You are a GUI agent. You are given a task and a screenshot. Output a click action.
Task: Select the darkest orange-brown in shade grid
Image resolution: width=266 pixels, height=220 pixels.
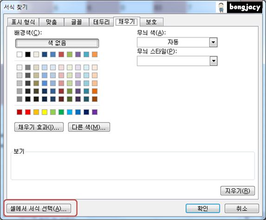click(95, 99)
